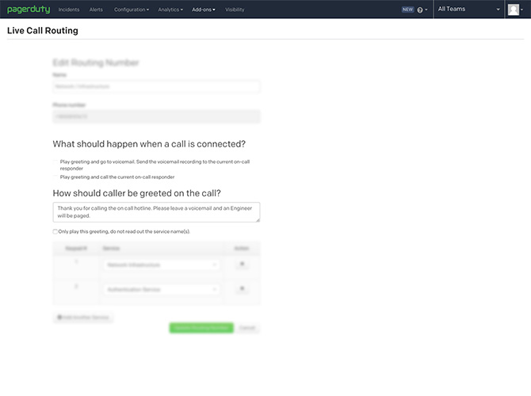Remove the Authentication Service row

tap(242, 289)
